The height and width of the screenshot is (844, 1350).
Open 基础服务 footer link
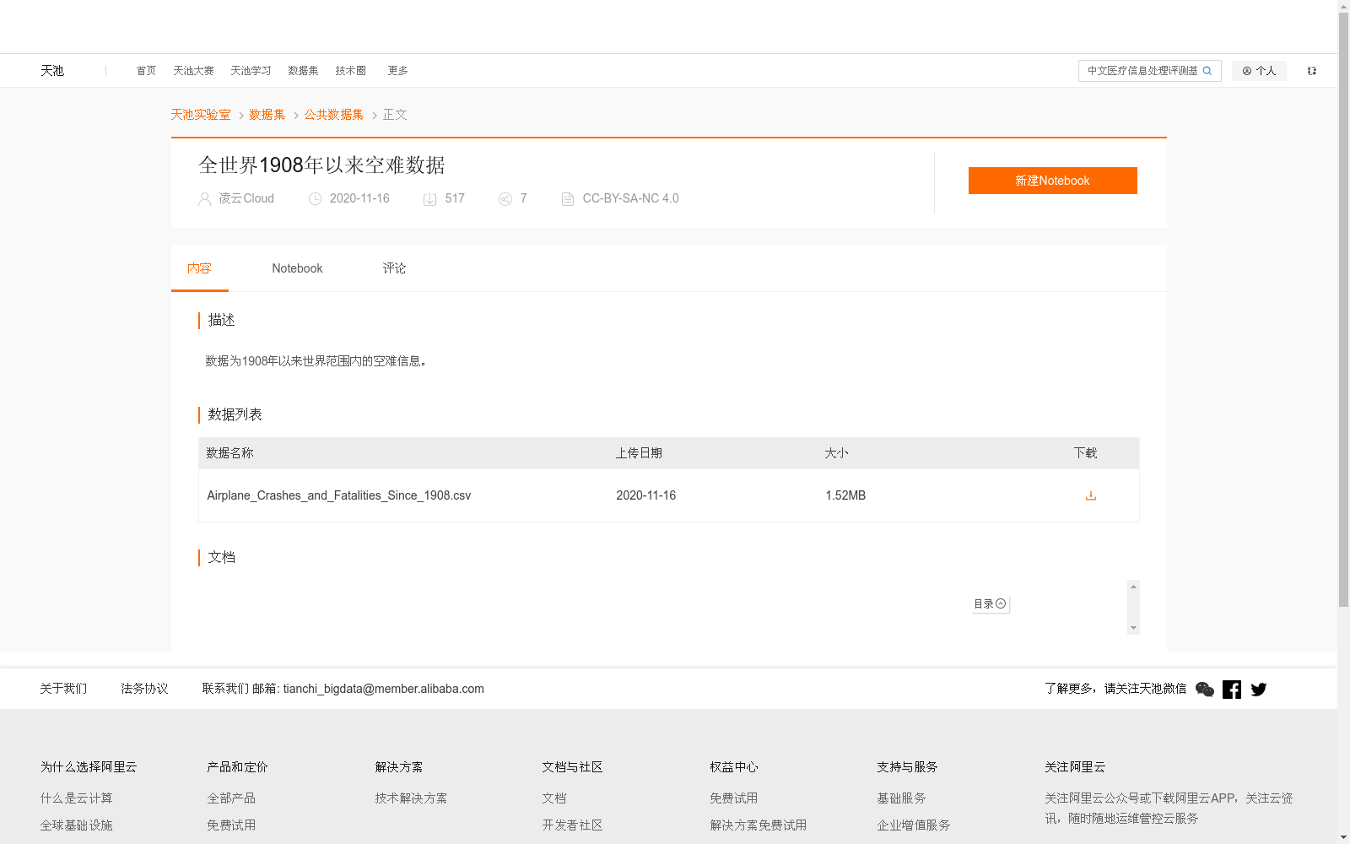901,798
